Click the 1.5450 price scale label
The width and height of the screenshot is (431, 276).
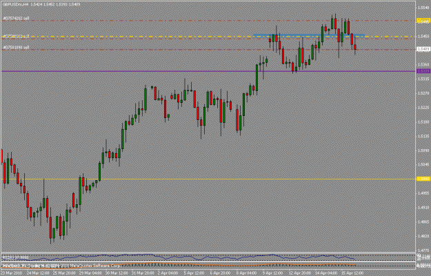tap(423, 37)
